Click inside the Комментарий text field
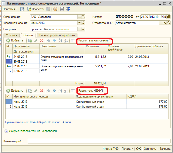Image resolution: width=173 pixels, height=153 pixels. 99,141
